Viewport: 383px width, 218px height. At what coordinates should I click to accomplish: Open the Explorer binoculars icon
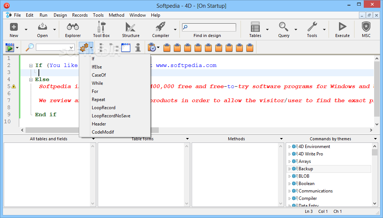pyautogui.click(x=73, y=27)
